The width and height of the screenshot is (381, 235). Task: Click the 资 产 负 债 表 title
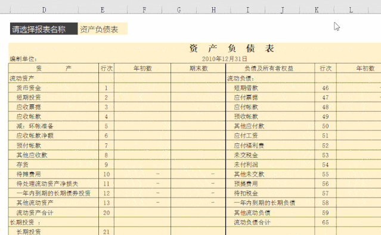[x=231, y=48]
